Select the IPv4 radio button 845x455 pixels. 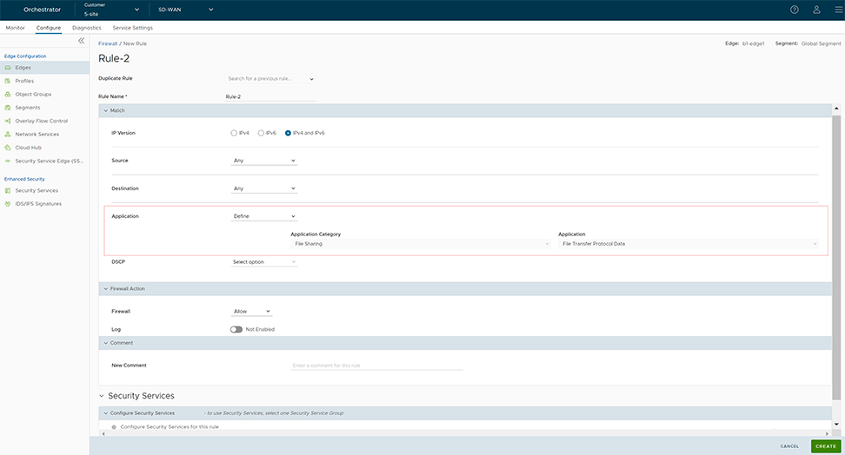[x=234, y=133]
